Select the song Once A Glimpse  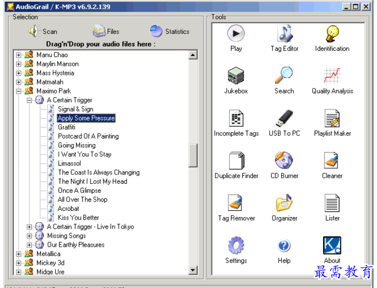click(x=80, y=190)
